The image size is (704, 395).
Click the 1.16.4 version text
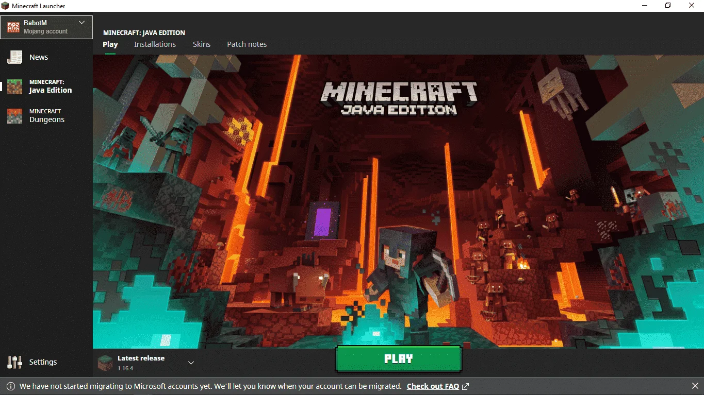pos(125,368)
